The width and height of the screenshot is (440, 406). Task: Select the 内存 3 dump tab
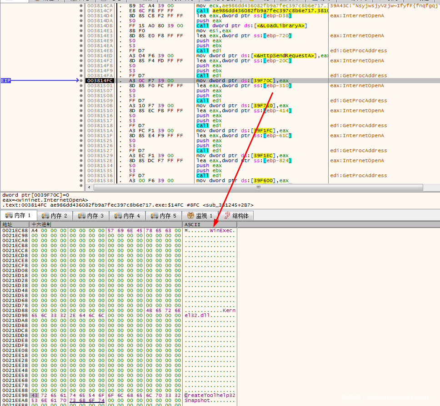pyautogui.click(x=91, y=216)
